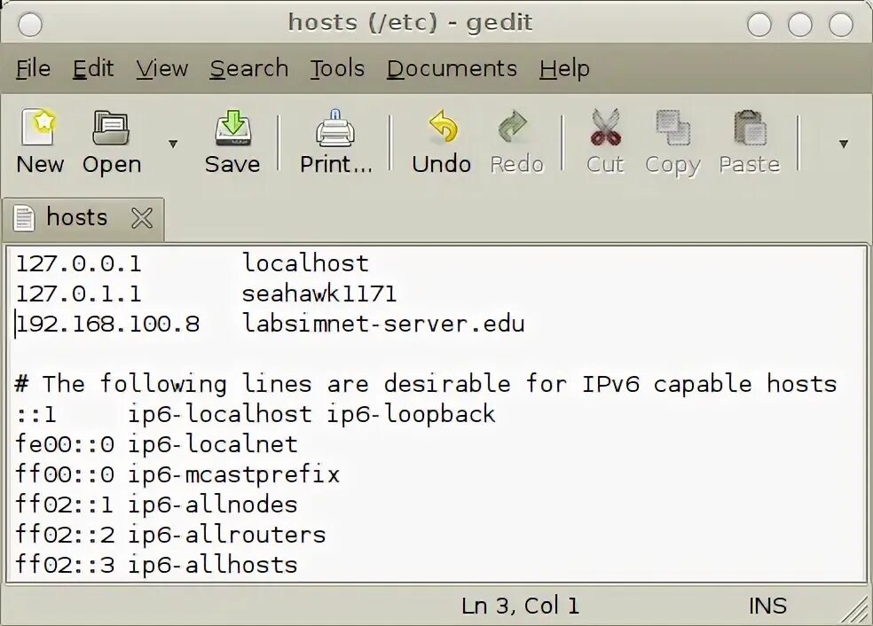The image size is (873, 626).
Task: Open the Help menu
Action: pyautogui.click(x=564, y=68)
